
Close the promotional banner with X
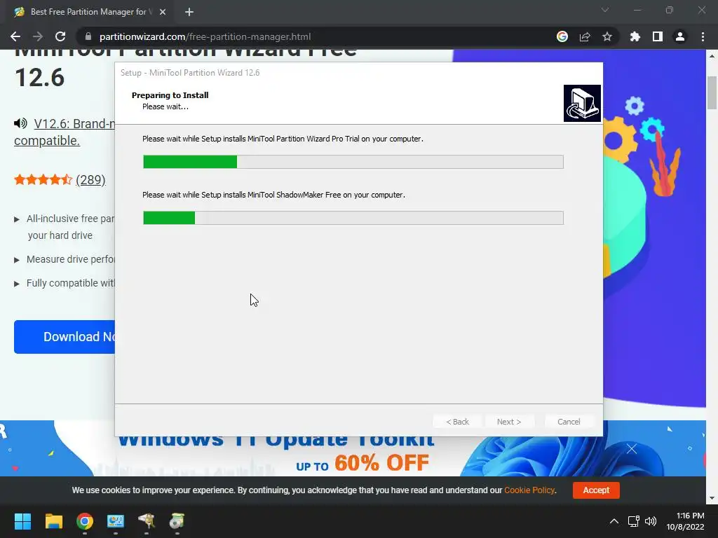click(632, 449)
